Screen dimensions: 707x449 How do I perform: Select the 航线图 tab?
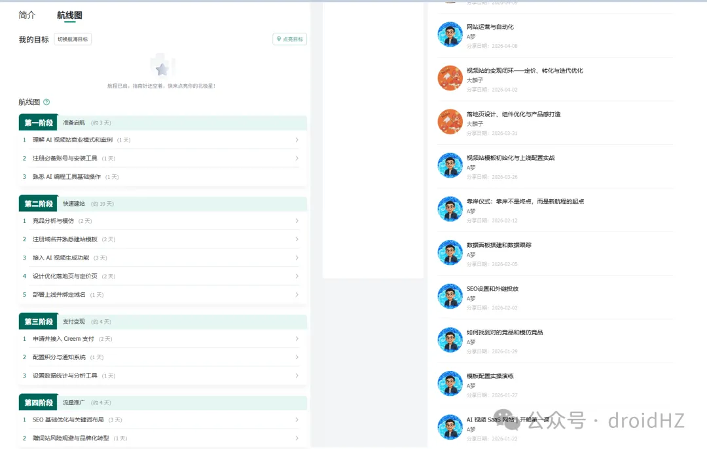click(x=69, y=15)
